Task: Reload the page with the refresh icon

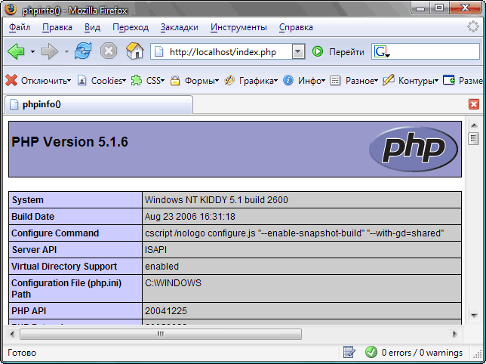Action: point(83,51)
